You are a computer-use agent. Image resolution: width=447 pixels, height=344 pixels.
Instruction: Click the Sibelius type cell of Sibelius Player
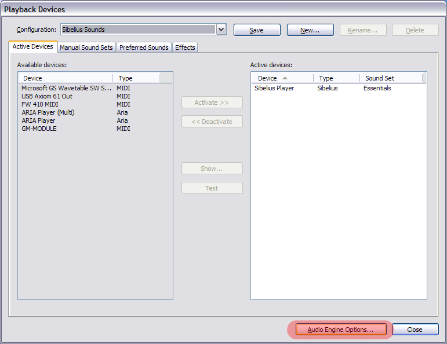pos(327,88)
